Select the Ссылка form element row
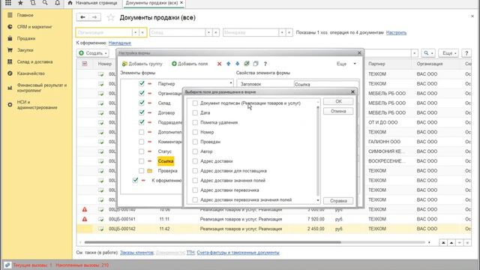 click(166, 161)
